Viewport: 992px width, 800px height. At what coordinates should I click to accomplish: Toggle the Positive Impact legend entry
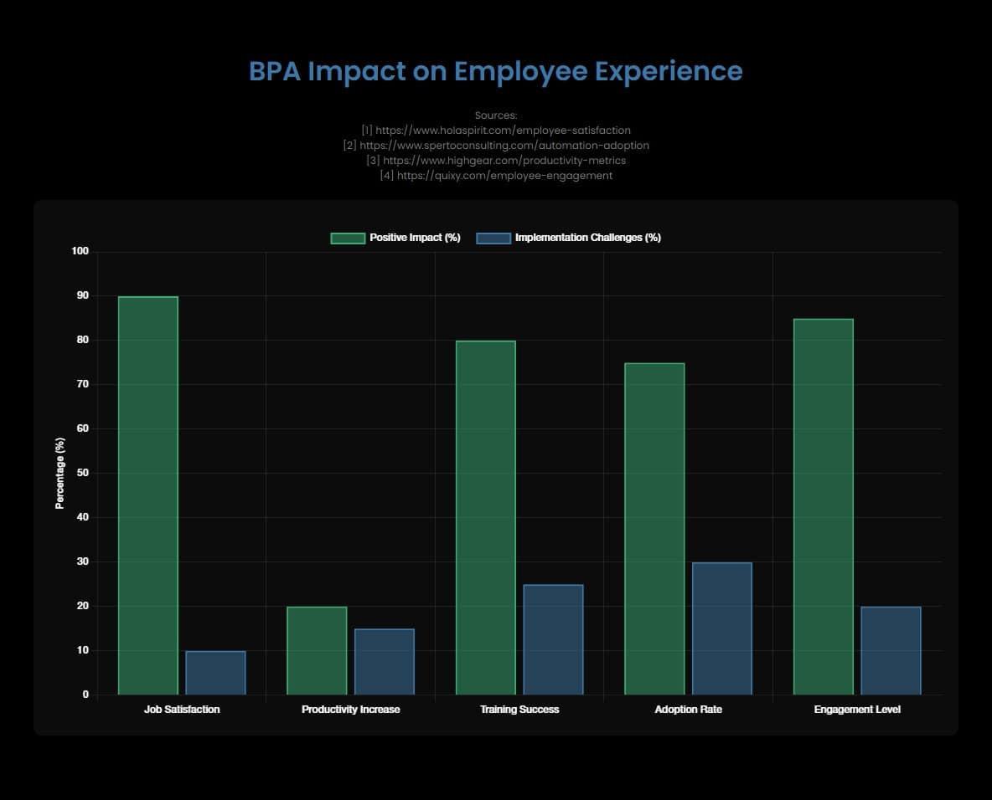(x=415, y=237)
